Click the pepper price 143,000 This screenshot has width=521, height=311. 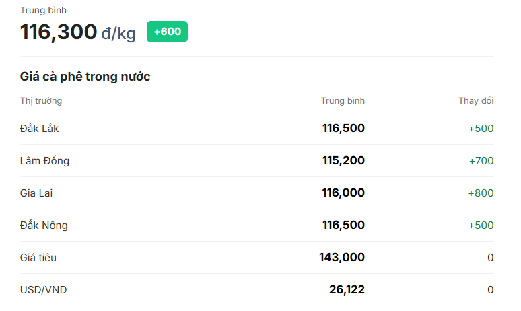coord(342,258)
